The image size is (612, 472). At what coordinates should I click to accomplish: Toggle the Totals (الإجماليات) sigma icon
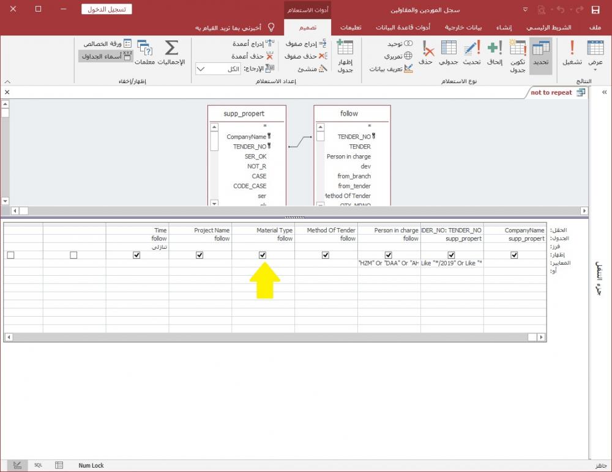click(x=172, y=54)
